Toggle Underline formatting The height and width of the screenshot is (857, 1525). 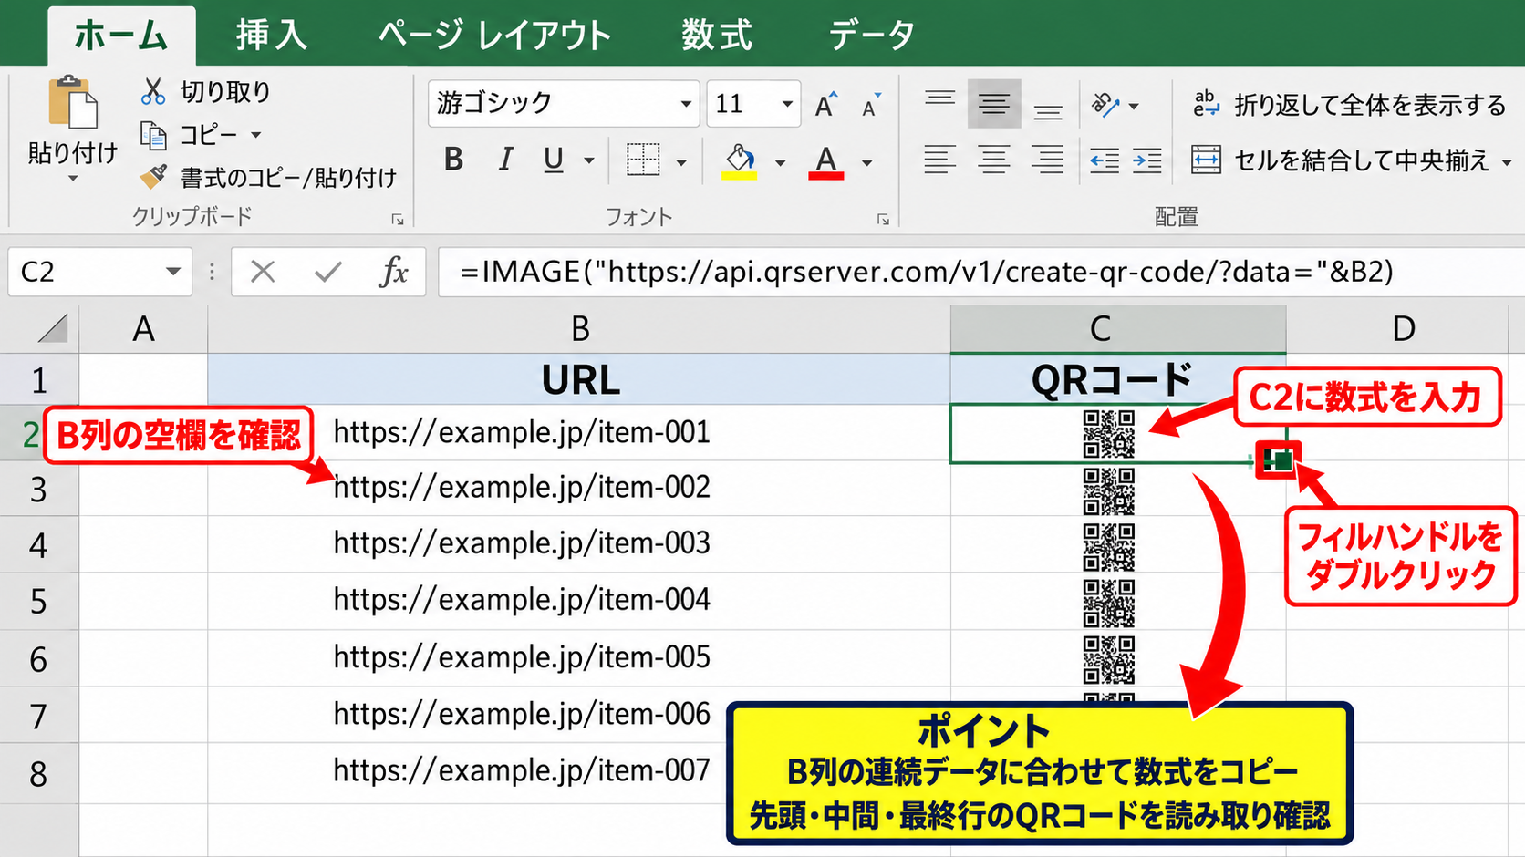(553, 160)
